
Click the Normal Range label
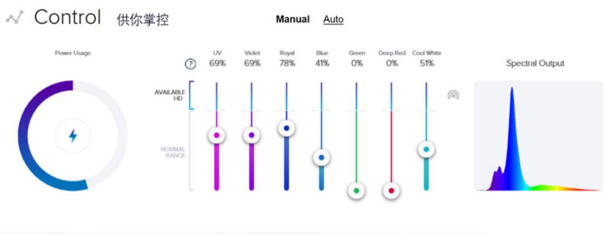(x=173, y=152)
